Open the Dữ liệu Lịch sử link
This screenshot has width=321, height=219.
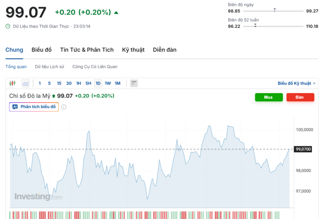point(49,67)
